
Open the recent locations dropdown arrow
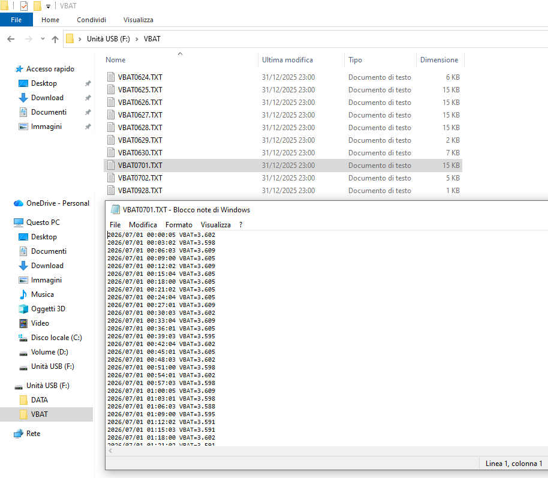(43, 39)
